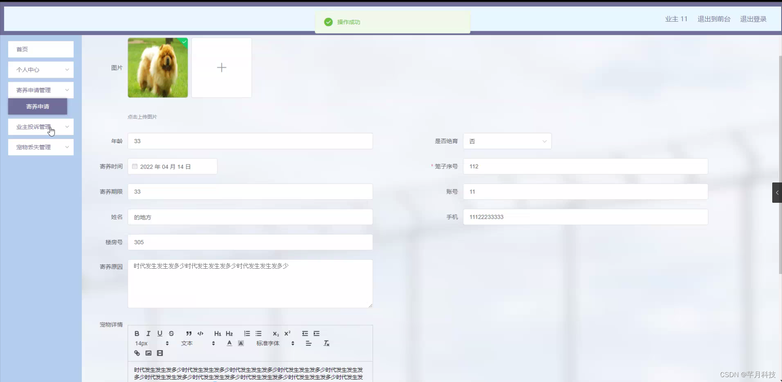
Task: Insert a blockquote in the pet details
Action: 189,333
